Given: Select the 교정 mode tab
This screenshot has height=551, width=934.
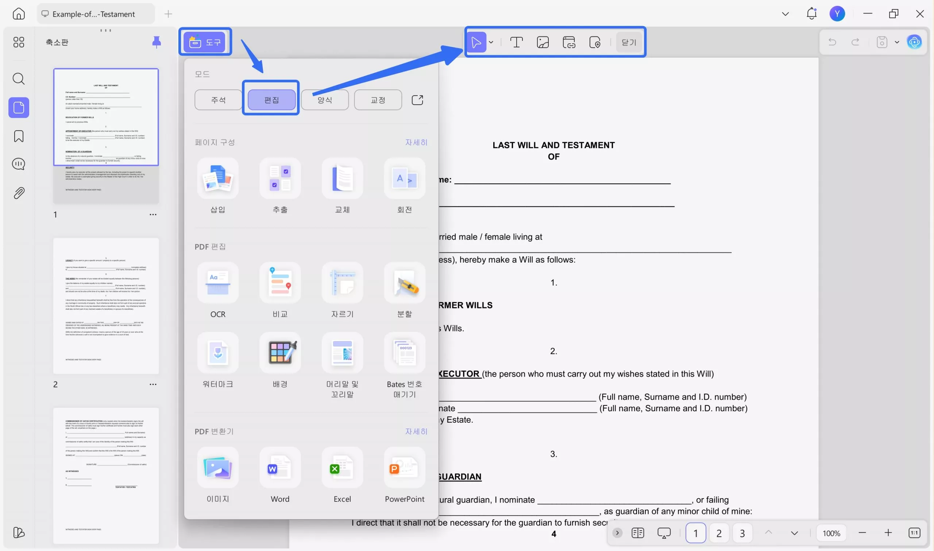Looking at the screenshot, I should pyautogui.click(x=378, y=100).
